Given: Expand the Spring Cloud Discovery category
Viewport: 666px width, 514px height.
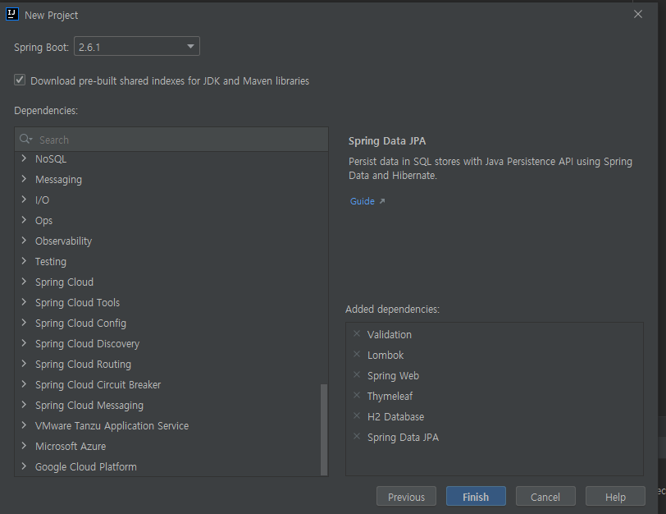Looking at the screenshot, I should click(25, 343).
